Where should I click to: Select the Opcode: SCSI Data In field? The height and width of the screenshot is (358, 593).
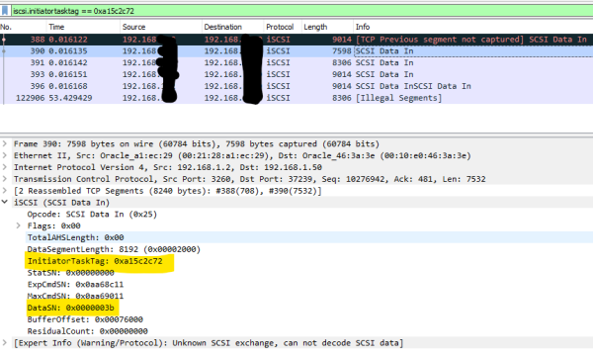(92, 215)
